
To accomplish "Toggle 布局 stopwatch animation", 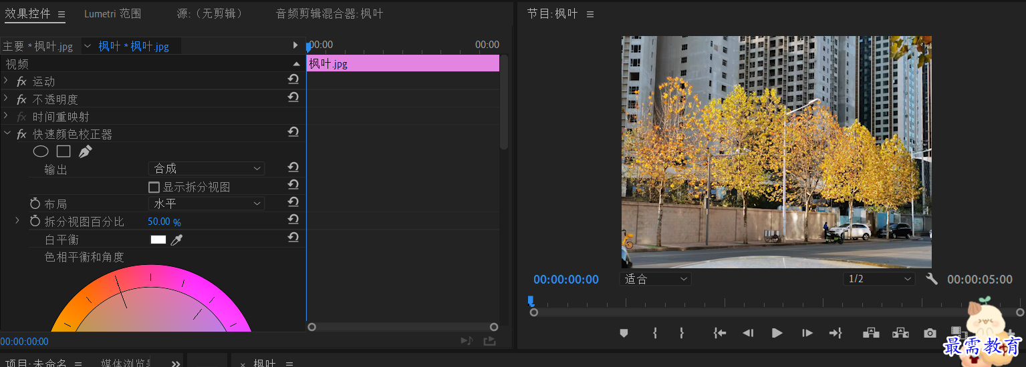I will 35,204.
